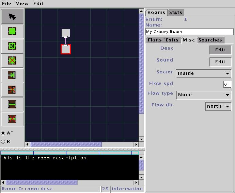Click the map vertical scrollbar down arrow
This screenshot has width=235, height=193.
point(141,139)
